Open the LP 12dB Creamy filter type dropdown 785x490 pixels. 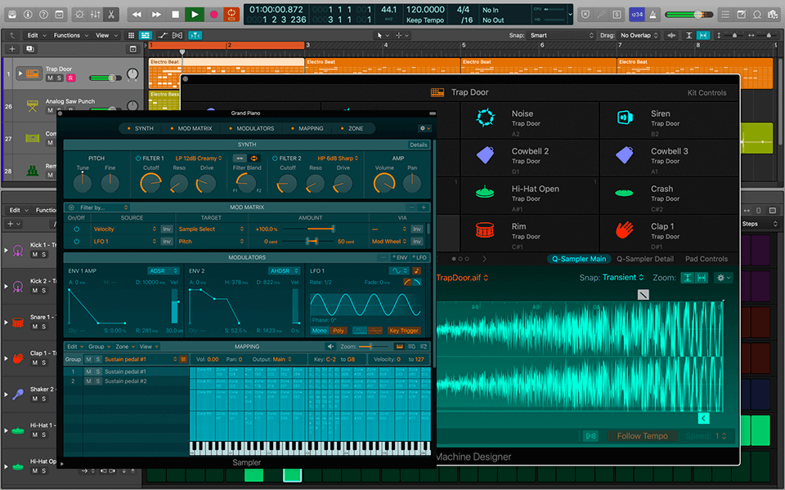click(x=198, y=158)
